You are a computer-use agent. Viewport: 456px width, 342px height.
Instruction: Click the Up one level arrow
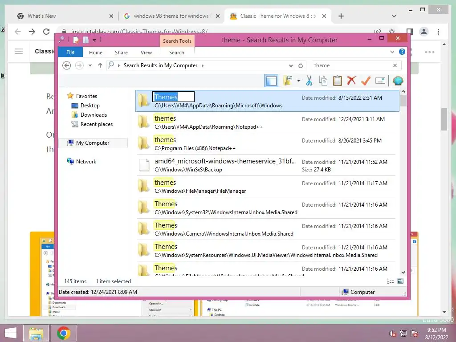tap(100, 65)
